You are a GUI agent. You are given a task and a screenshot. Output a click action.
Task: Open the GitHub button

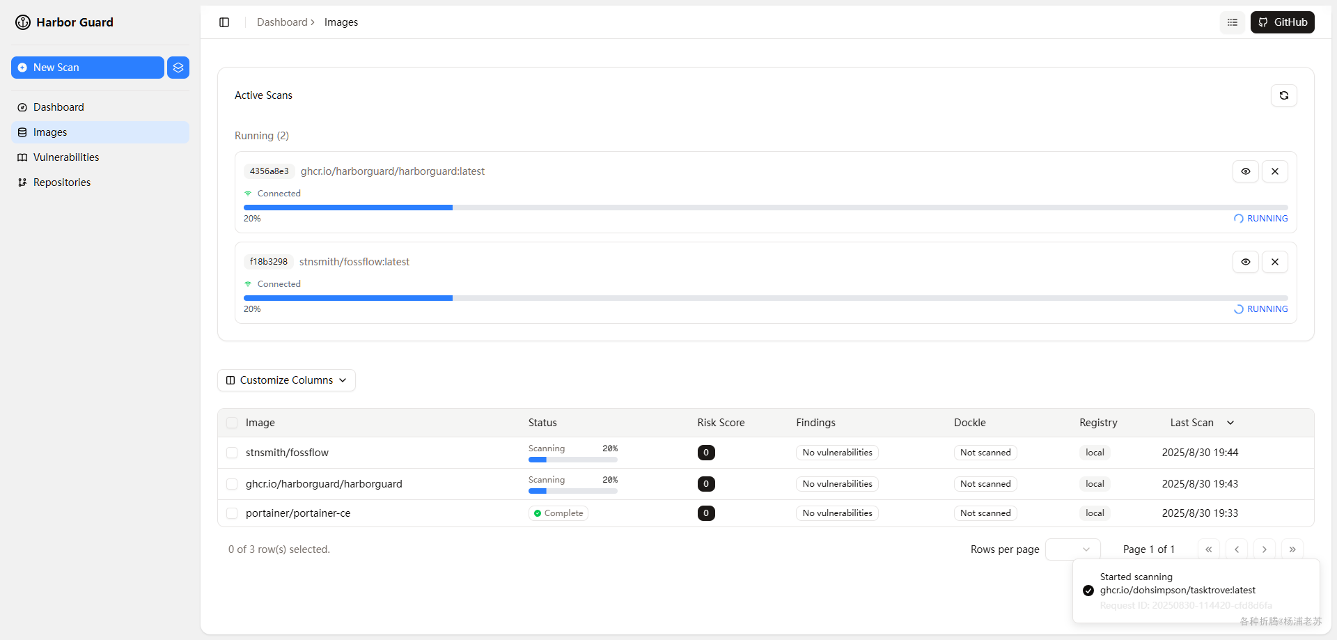1283,22
